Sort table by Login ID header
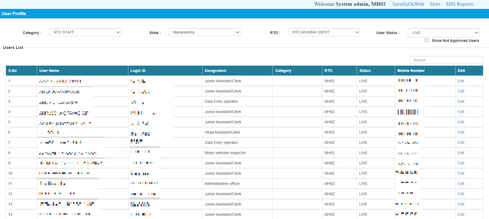Image resolution: width=489 pixels, height=219 pixels. [138, 71]
